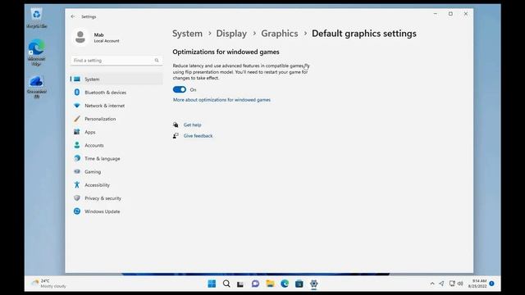Open the weather widget on taskbar
Screen dimensions: 525x295
tap(49, 284)
